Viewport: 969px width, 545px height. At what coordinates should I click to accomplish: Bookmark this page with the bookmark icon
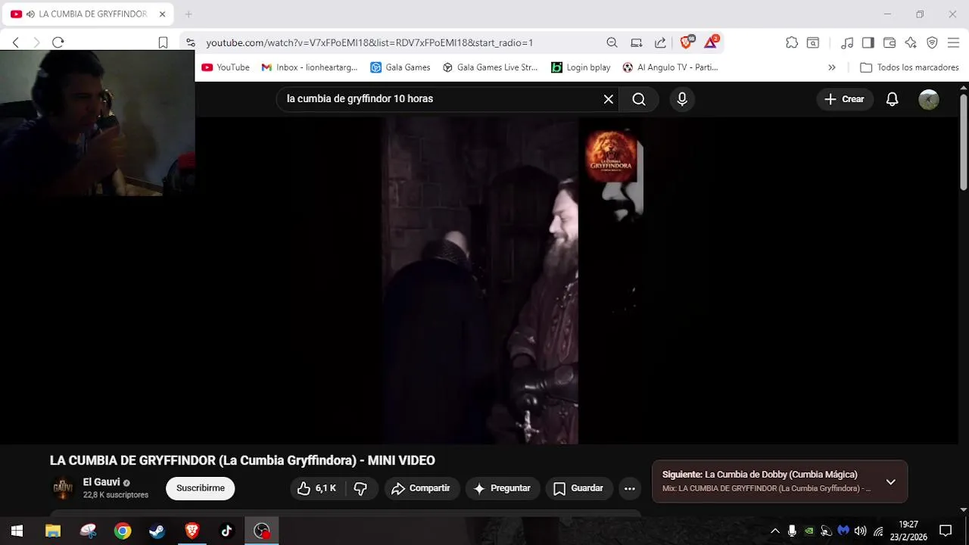163,43
